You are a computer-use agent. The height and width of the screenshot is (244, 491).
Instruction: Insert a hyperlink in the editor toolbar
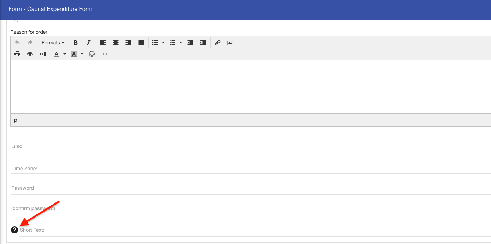tap(217, 43)
